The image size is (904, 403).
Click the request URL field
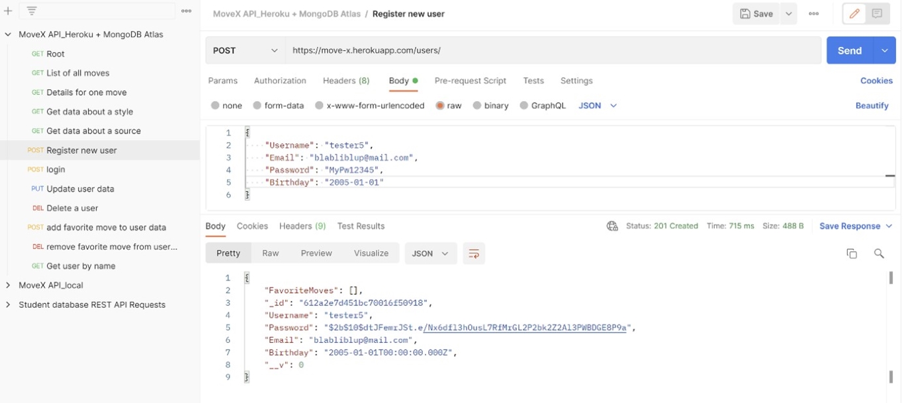[x=553, y=50]
